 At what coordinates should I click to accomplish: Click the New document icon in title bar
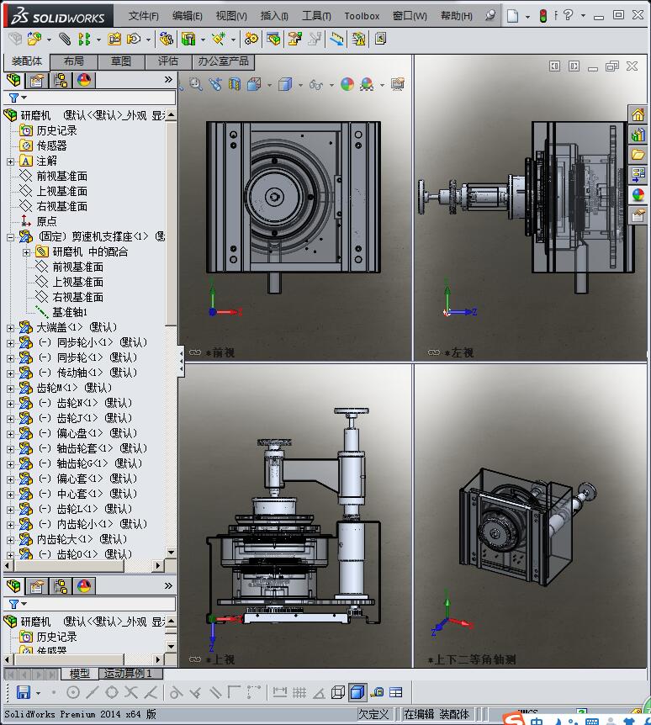point(512,16)
